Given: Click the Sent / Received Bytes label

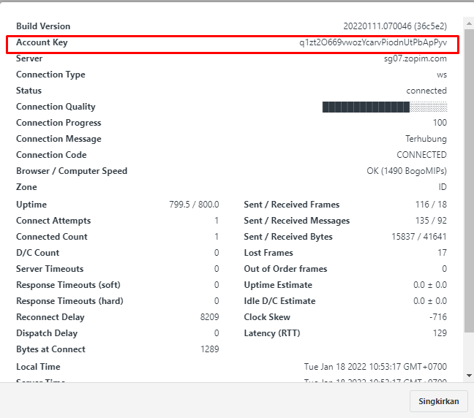Looking at the screenshot, I should 288,237.
